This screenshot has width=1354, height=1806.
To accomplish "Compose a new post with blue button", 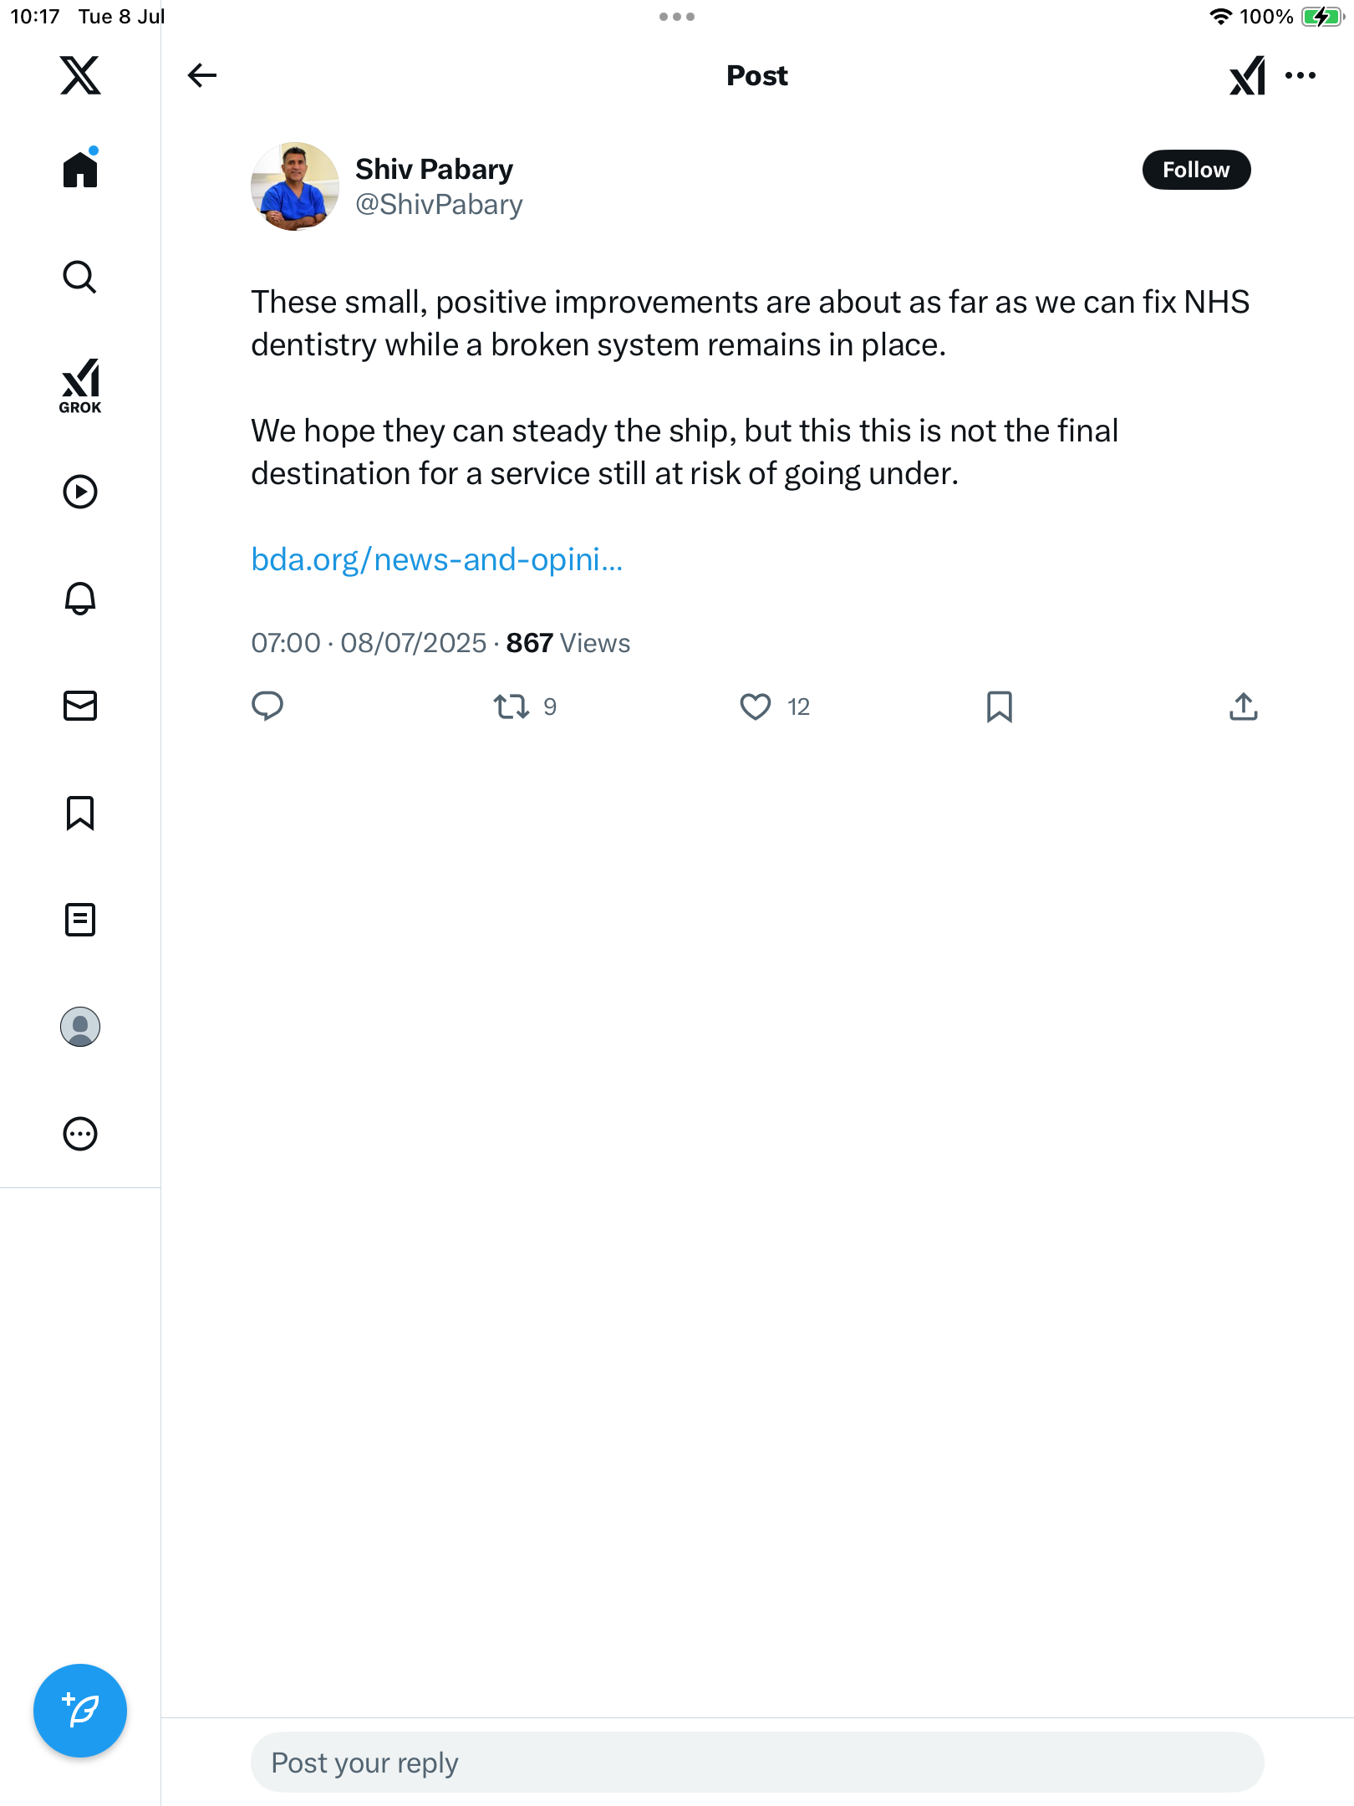I will [x=80, y=1711].
